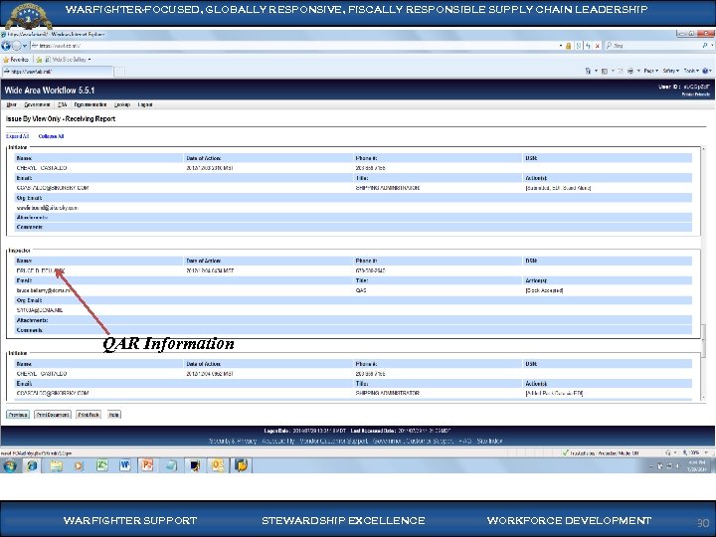The image size is (716, 537).
Task: Click the Logout menu item
Action: tap(145, 104)
